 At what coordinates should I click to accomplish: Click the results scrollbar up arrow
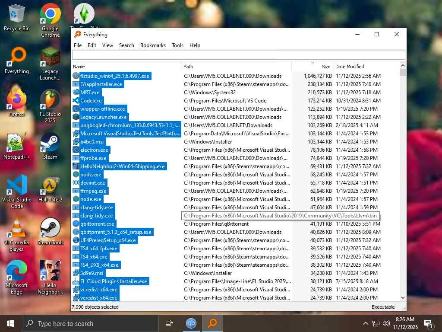(403, 66)
